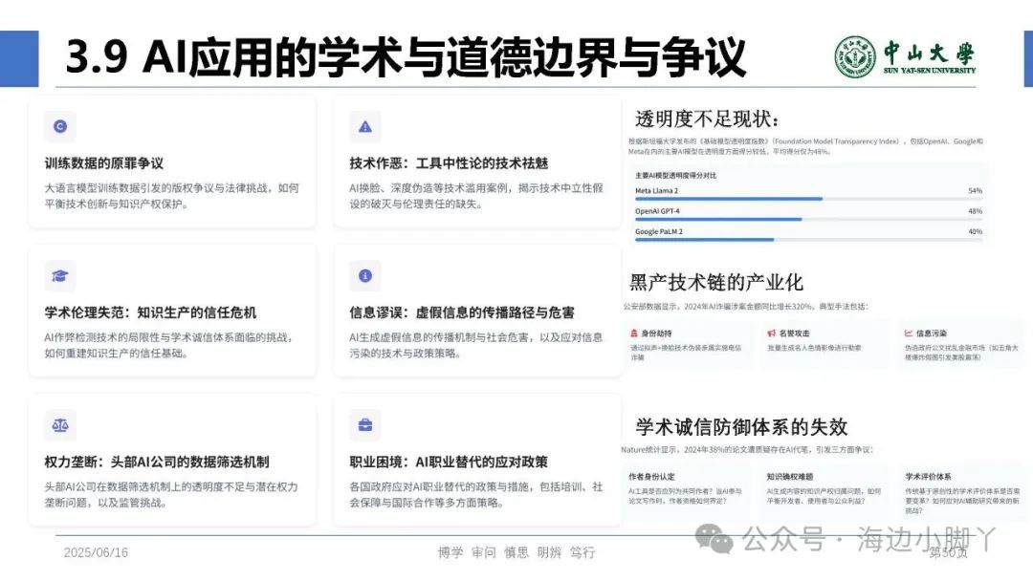Screen dimensions: 1033x581
Task: Click the 身份劫持 card title
Action: [x=656, y=334]
